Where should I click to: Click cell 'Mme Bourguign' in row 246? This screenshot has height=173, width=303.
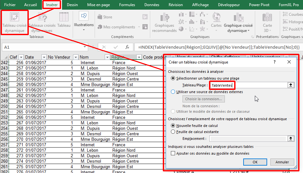[95, 84]
